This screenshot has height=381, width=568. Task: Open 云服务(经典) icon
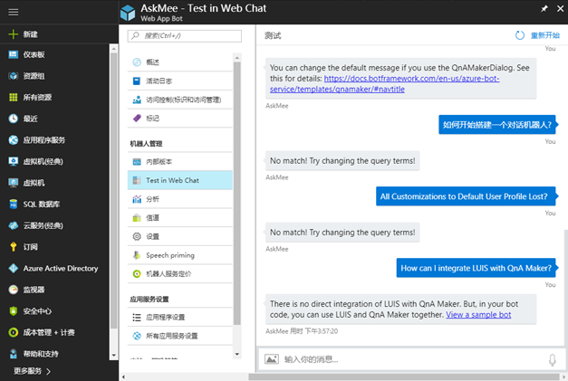13,225
